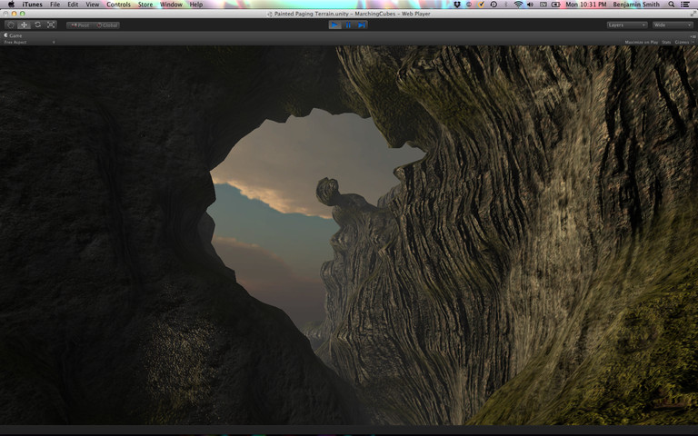The width and height of the screenshot is (698, 436).
Task: Select the Rotate transform tool
Action: coord(37,25)
